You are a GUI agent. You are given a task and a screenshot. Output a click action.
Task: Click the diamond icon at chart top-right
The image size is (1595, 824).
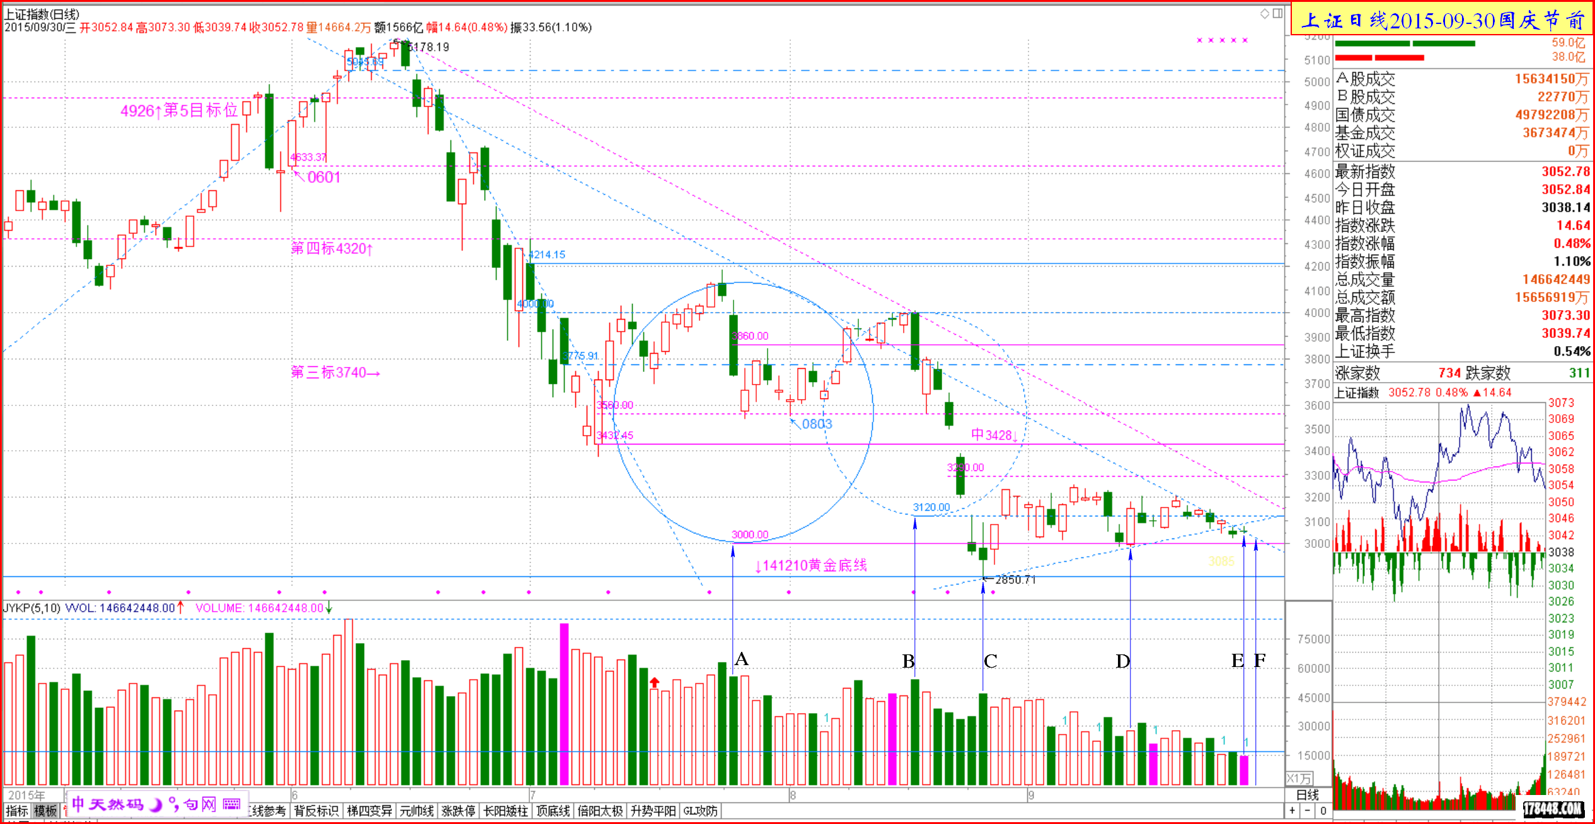(1265, 14)
